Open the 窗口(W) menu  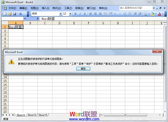point(91,8)
